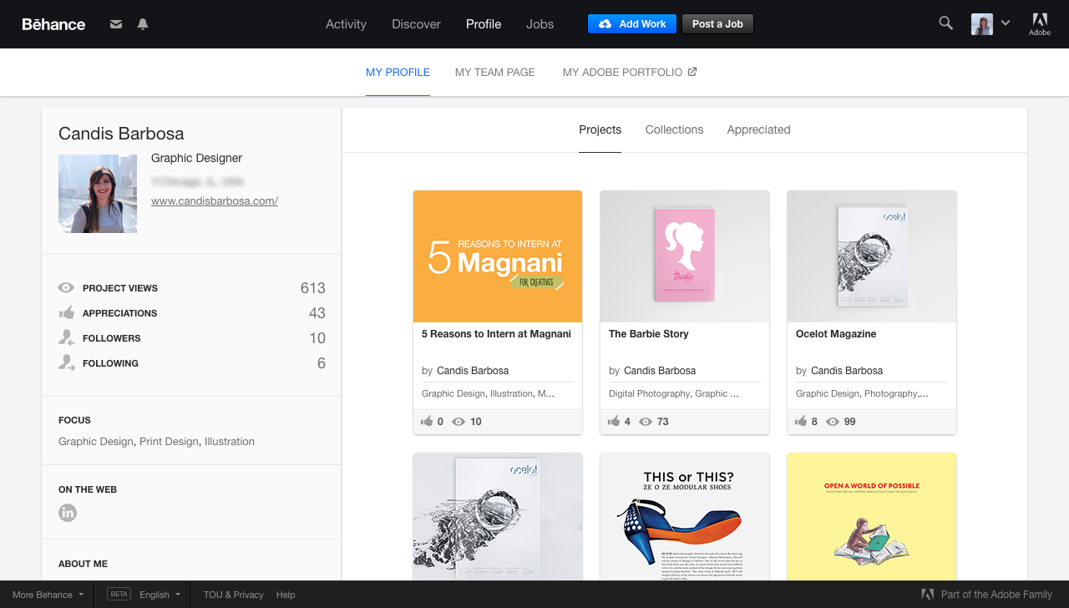
Task: Click the BETA badge in footer
Action: point(119,595)
